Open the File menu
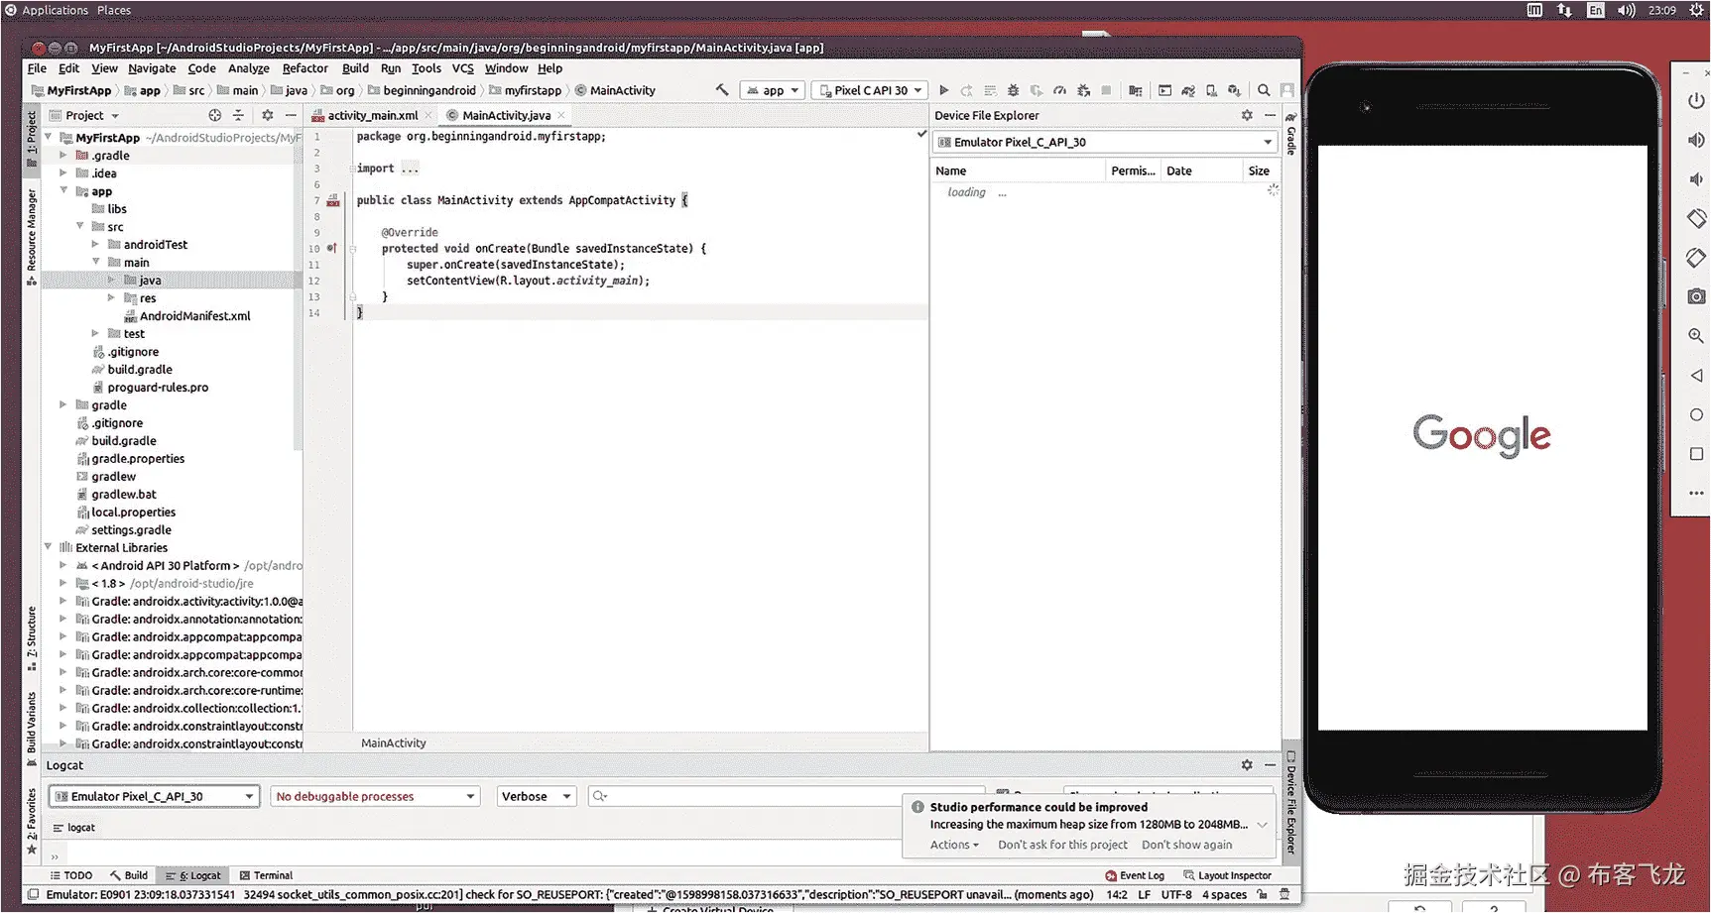The image size is (1711, 913). pos(37,68)
